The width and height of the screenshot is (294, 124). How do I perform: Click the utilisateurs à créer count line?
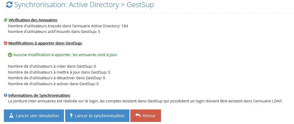pos(52,66)
